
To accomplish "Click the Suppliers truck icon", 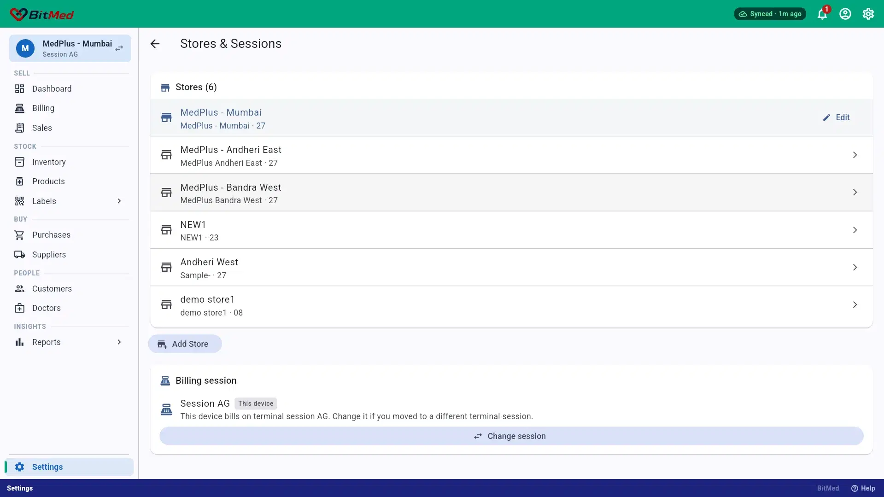I will (19, 255).
